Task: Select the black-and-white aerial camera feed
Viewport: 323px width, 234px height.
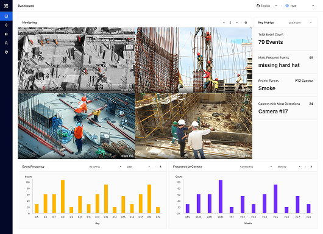Action: (x=76, y=60)
